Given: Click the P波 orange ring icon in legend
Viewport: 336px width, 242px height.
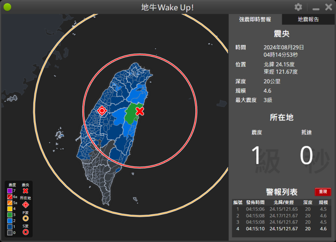Looking at the screenshot, I should click(x=25, y=218).
